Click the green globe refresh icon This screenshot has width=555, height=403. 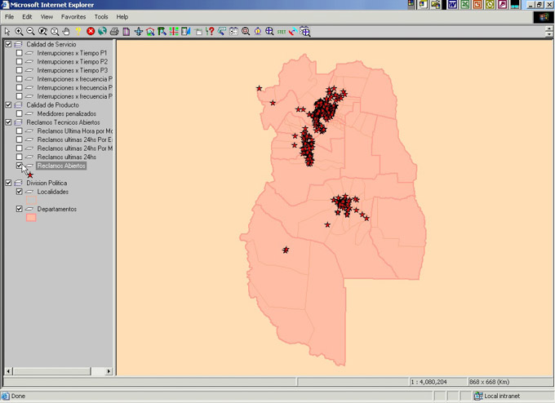(102, 32)
